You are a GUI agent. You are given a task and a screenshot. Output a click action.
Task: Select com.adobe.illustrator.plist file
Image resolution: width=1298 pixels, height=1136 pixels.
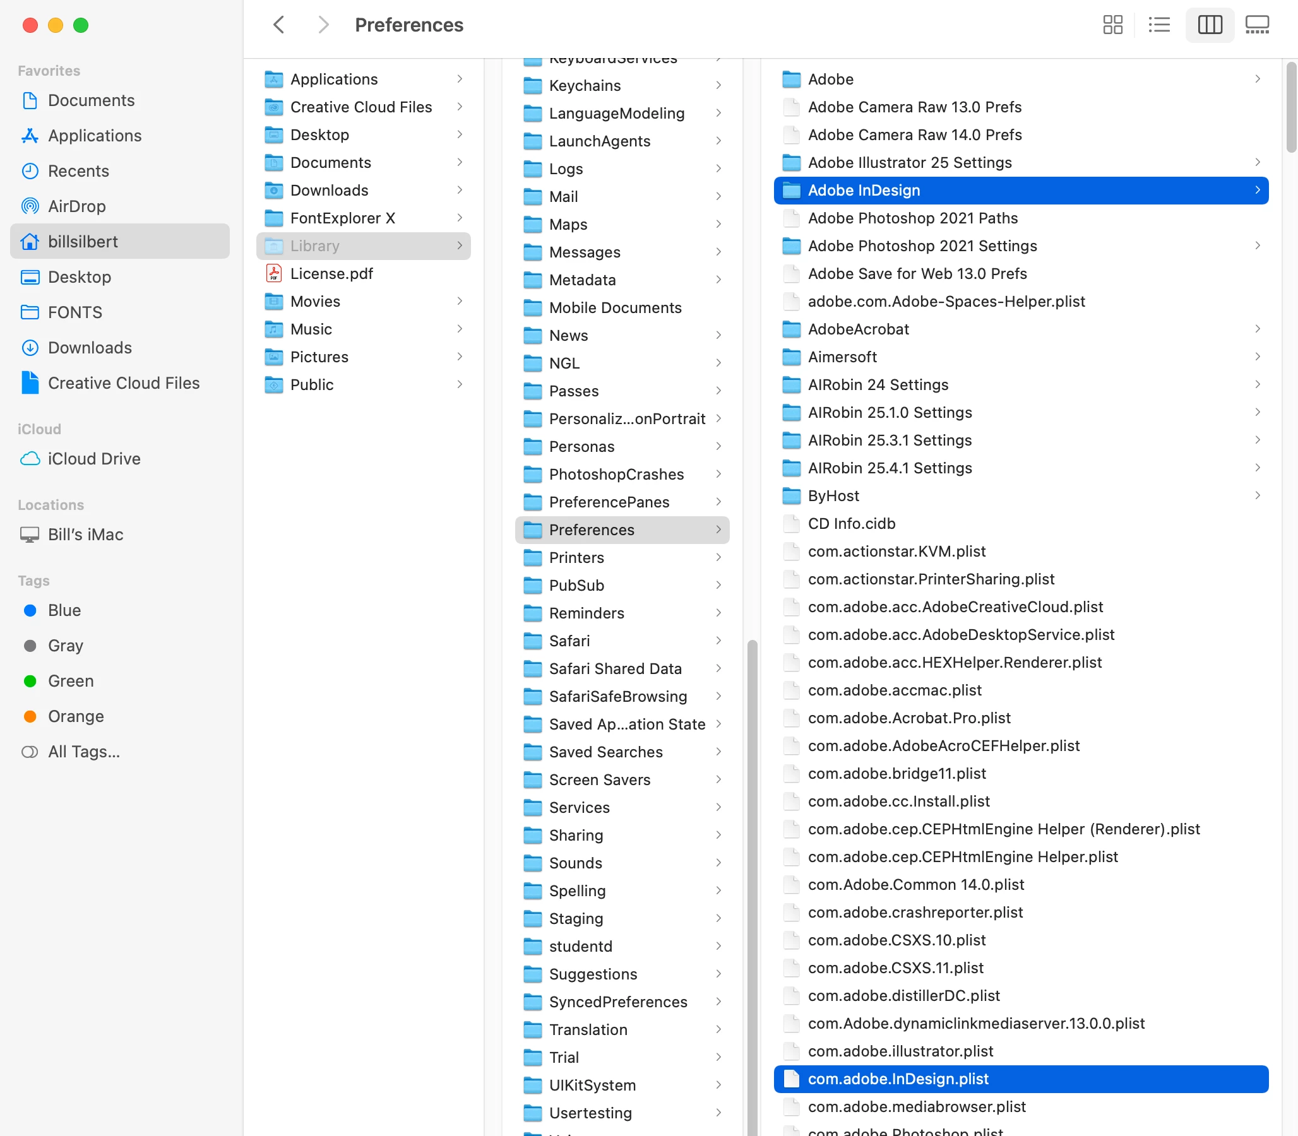pyautogui.click(x=900, y=1050)
